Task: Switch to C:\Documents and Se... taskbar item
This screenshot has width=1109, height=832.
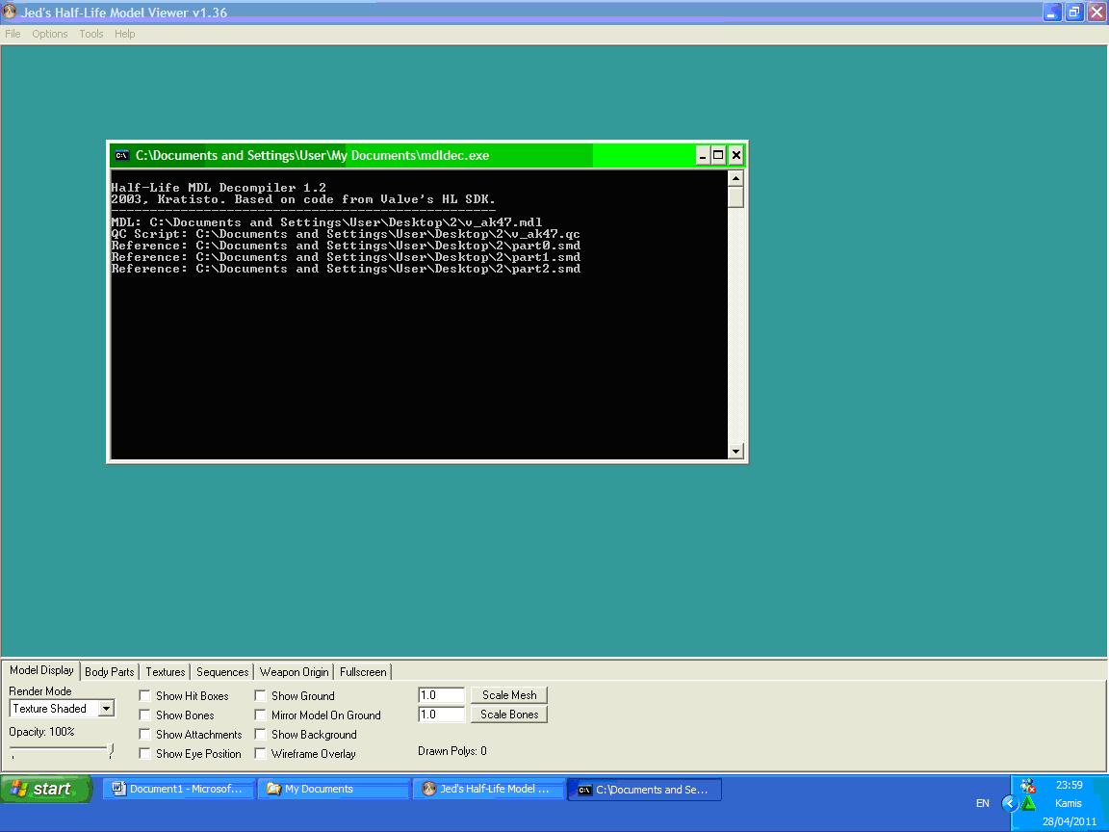Action: point(644,790)
